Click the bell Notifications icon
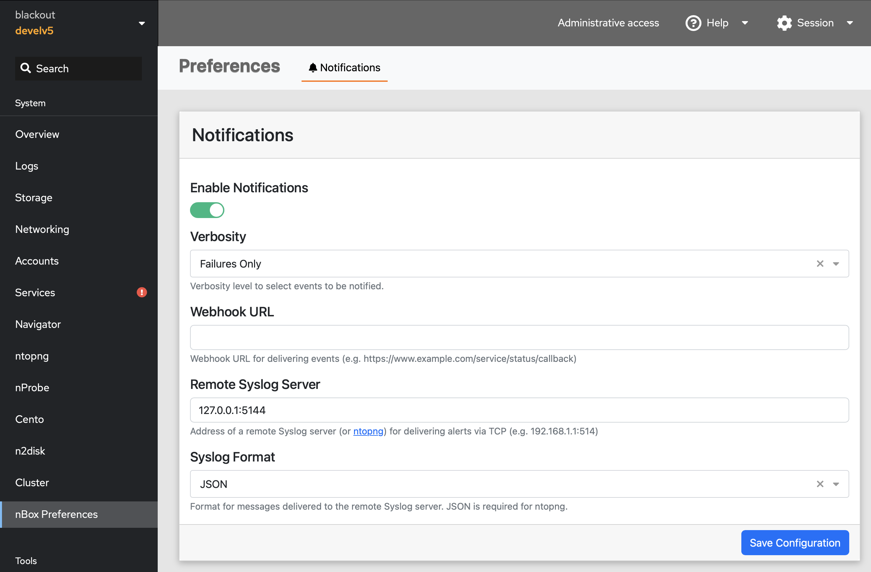This screenshot has height=572, width=871. (312, 67)
